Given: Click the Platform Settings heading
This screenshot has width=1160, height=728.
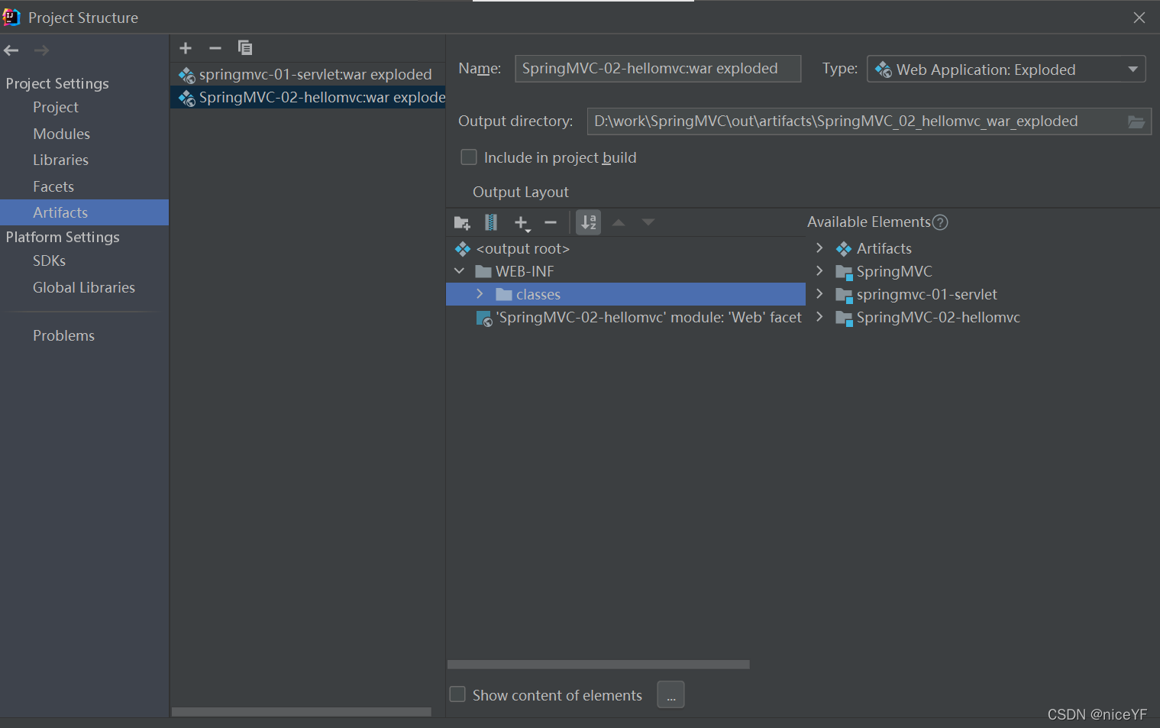Looking at the screenshot, I should click(63, 237).
